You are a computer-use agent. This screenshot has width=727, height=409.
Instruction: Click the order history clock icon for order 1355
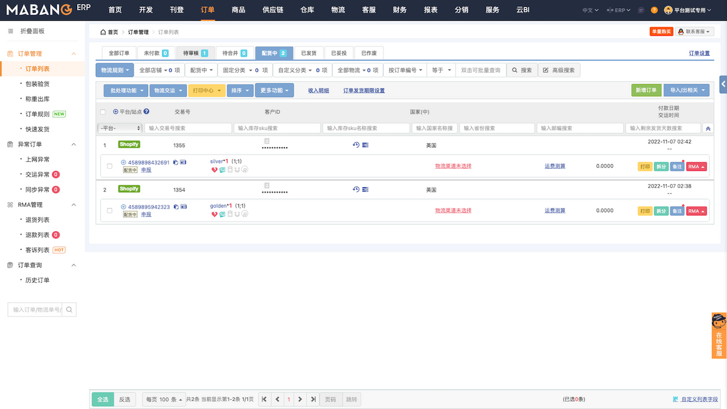pos(356,144)
